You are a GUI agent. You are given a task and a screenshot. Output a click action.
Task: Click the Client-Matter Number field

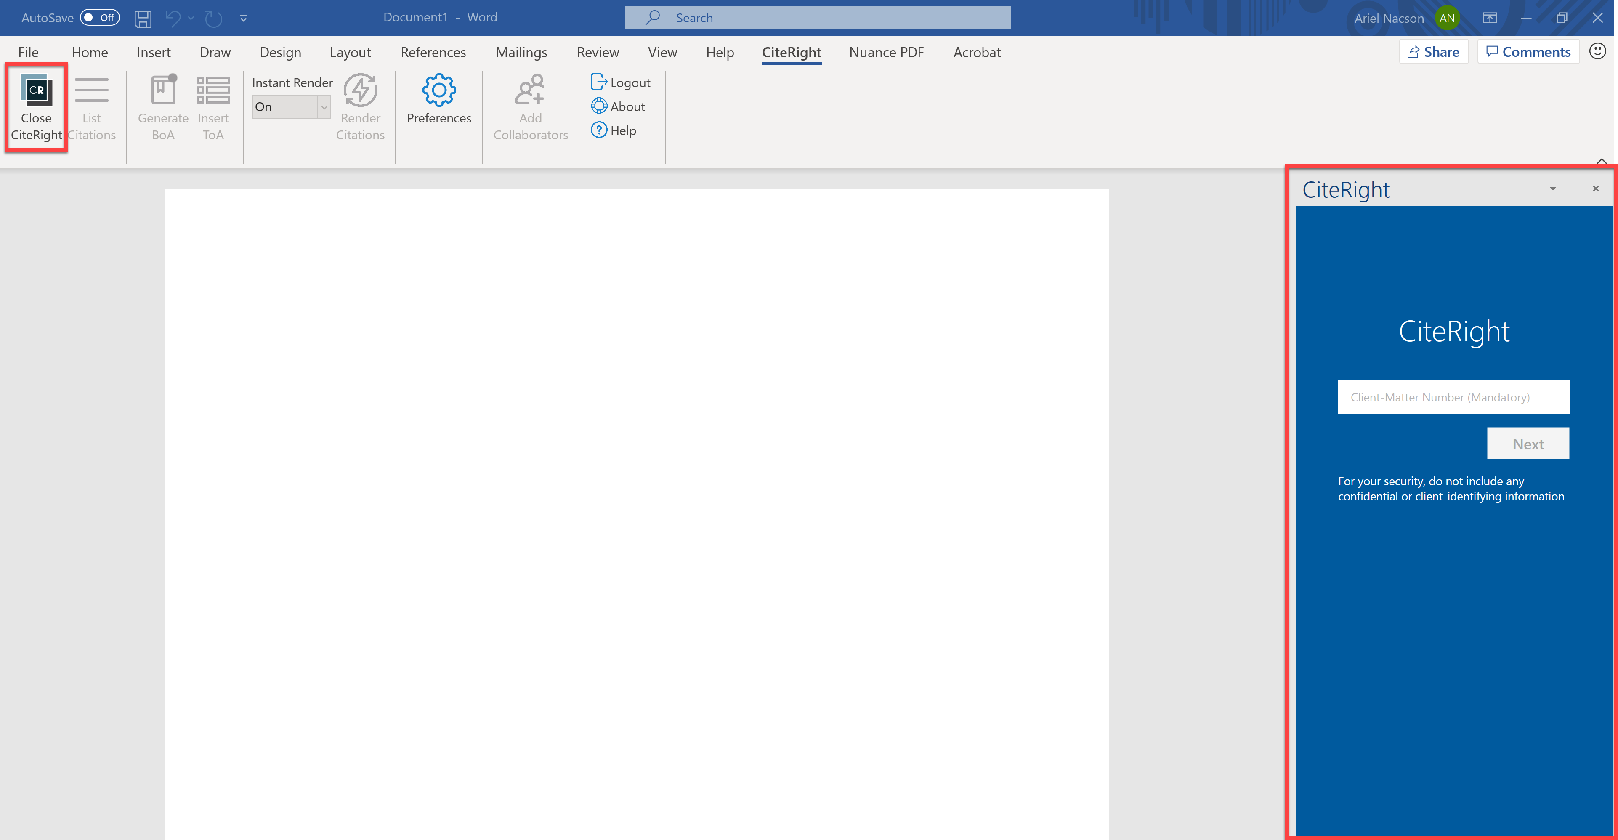pos(1453,397)
